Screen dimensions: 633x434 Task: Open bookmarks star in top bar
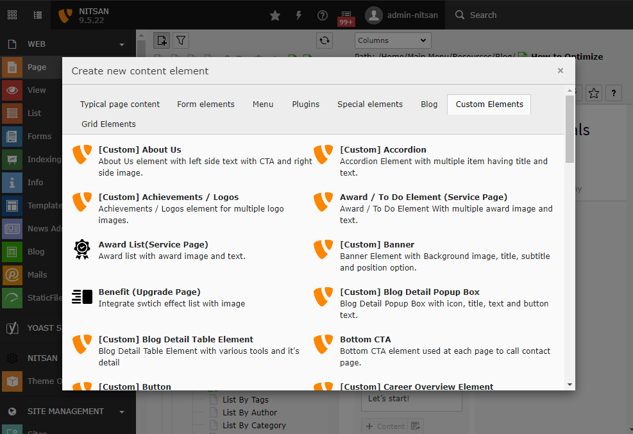(x=275, y=15)
